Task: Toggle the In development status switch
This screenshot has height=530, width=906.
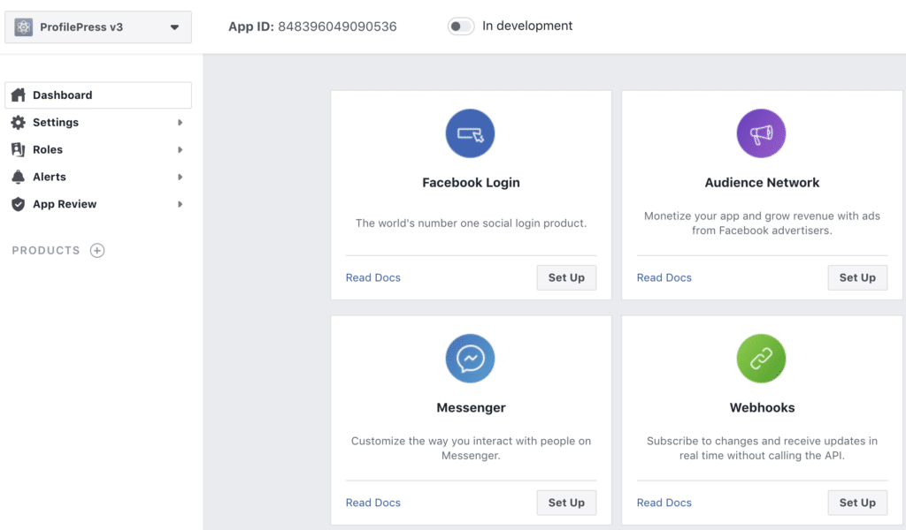Action: click(460, 26)
